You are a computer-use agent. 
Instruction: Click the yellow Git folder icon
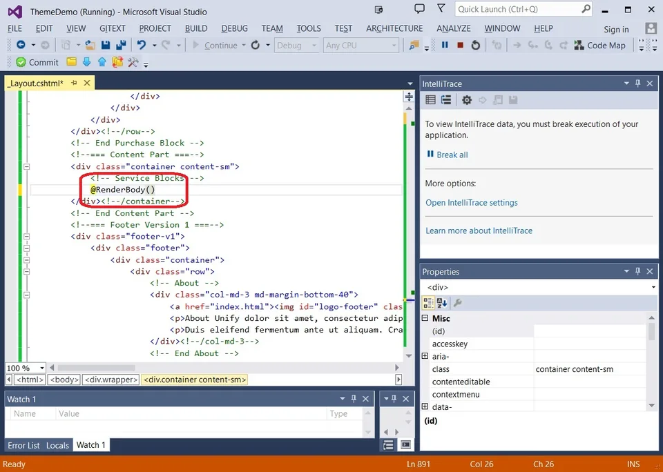pyautogui.click(x=71, y=62)
